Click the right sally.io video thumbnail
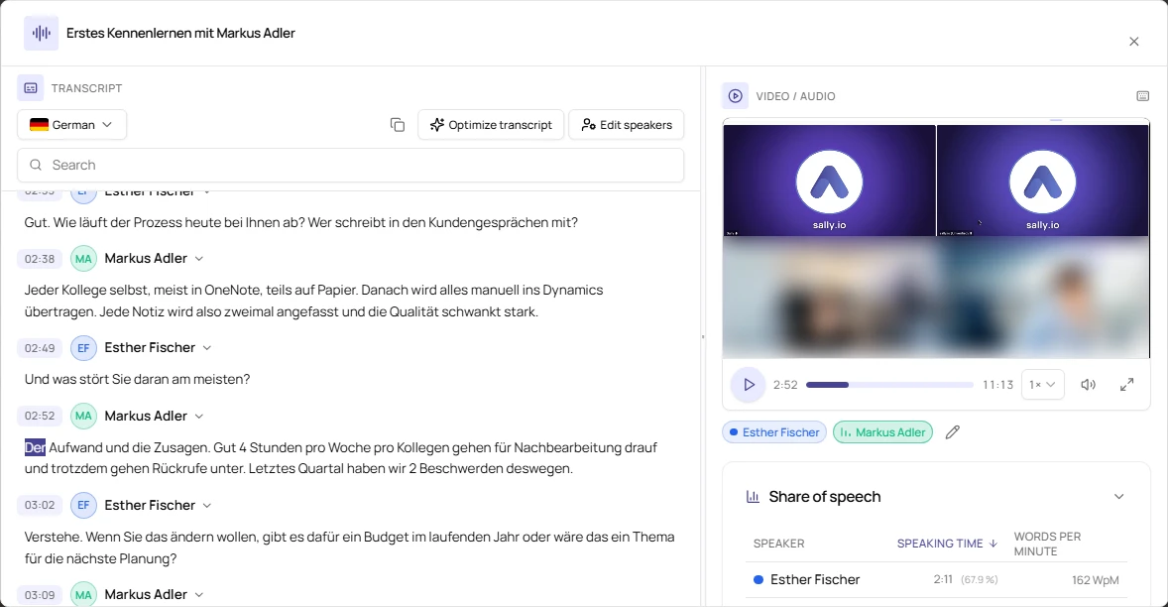Screen dimensions: 1168x607 (1043, 181)
